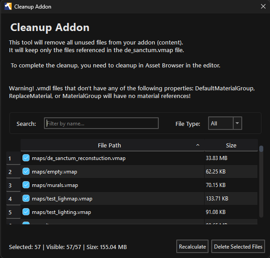Uncheck maps/de_sanctum_reconstuction.vmap checkbox

click(26, 158)
